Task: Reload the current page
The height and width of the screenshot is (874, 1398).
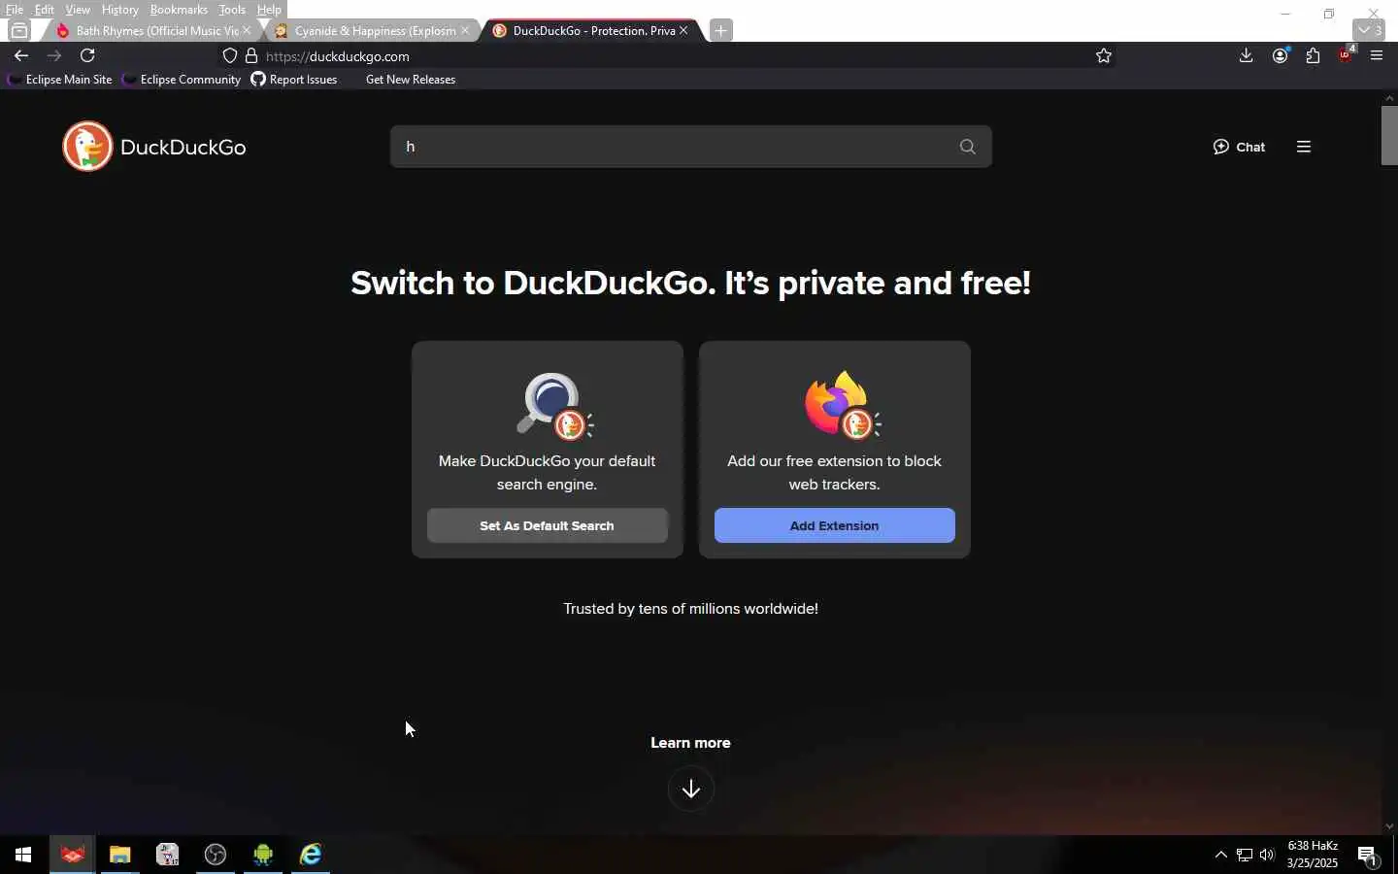Action: point(87,55)
